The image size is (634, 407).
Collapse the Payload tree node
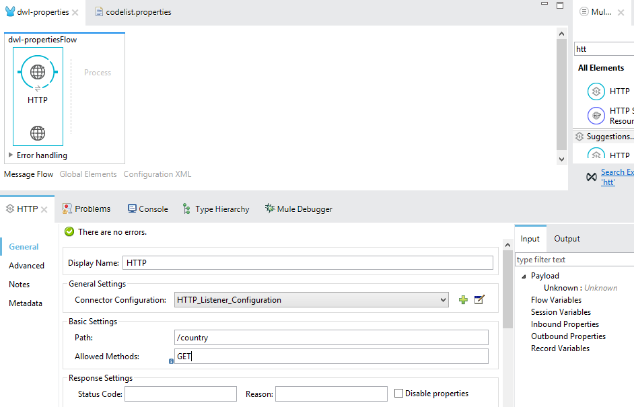[x=524, y=276]
